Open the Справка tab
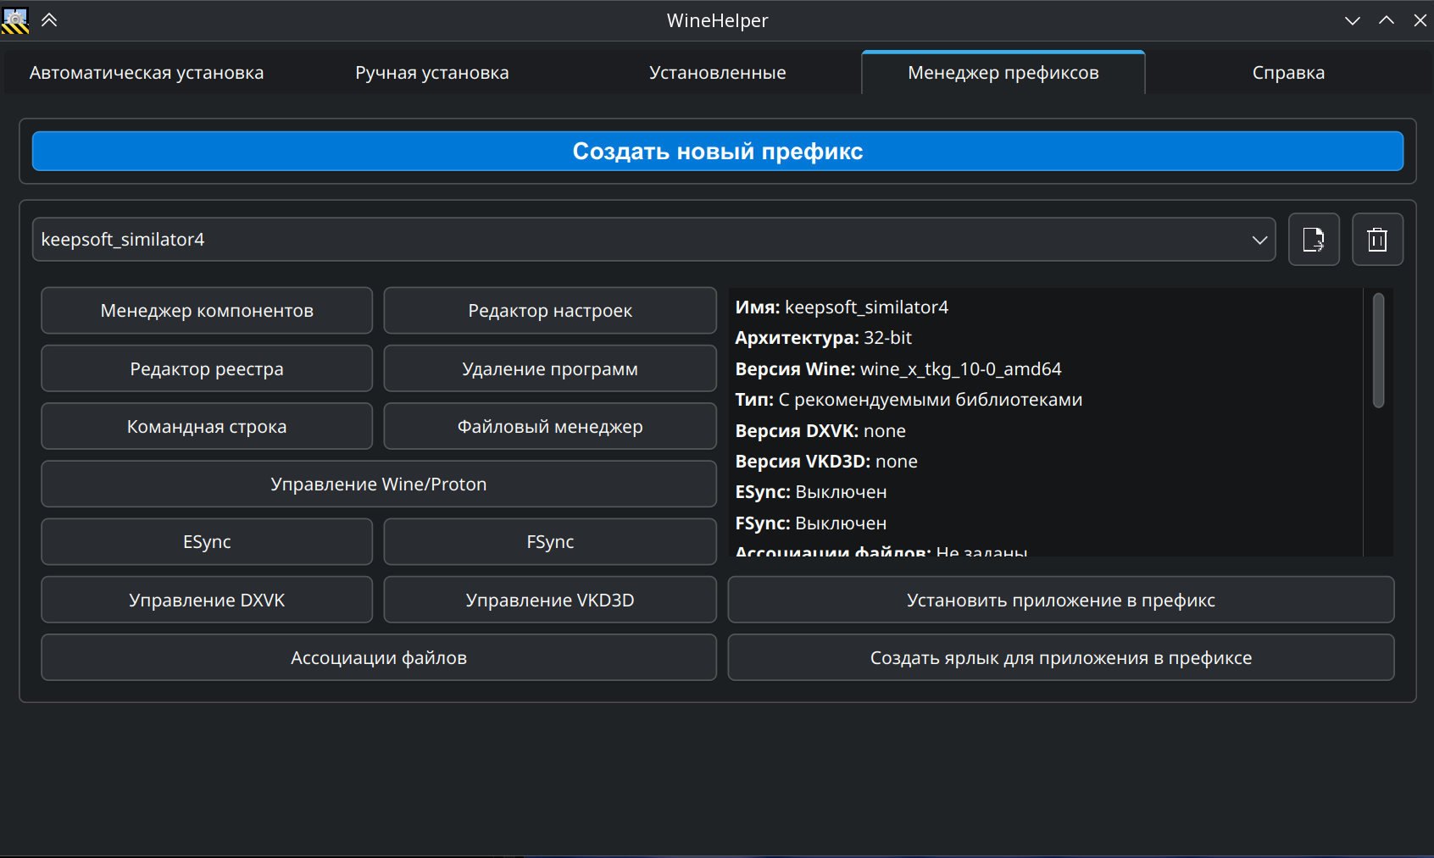Image resolution: width=1434 pixels, height=858 pixels. pos(1287,73)
